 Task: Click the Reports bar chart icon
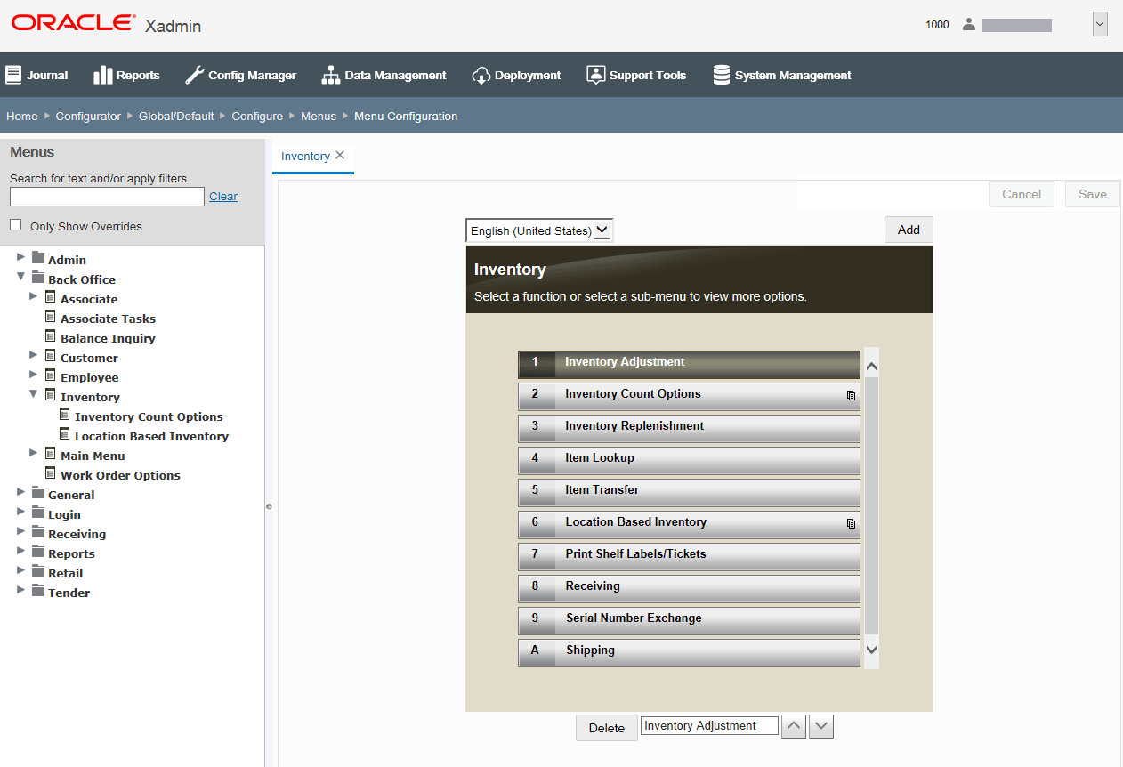coord(102,75)
